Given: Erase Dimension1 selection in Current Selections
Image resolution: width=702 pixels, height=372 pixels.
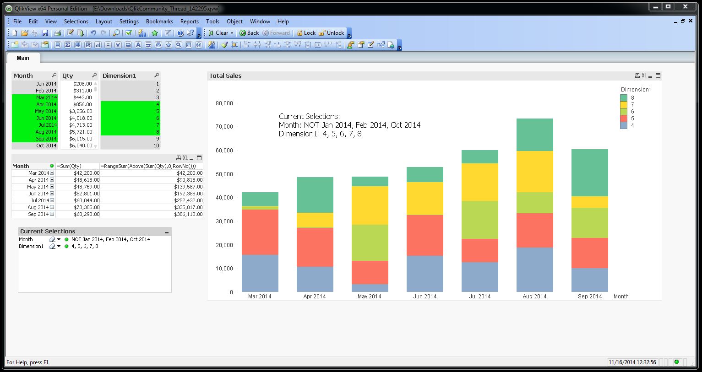Looking at the screenshot, I should pos(52,246).
